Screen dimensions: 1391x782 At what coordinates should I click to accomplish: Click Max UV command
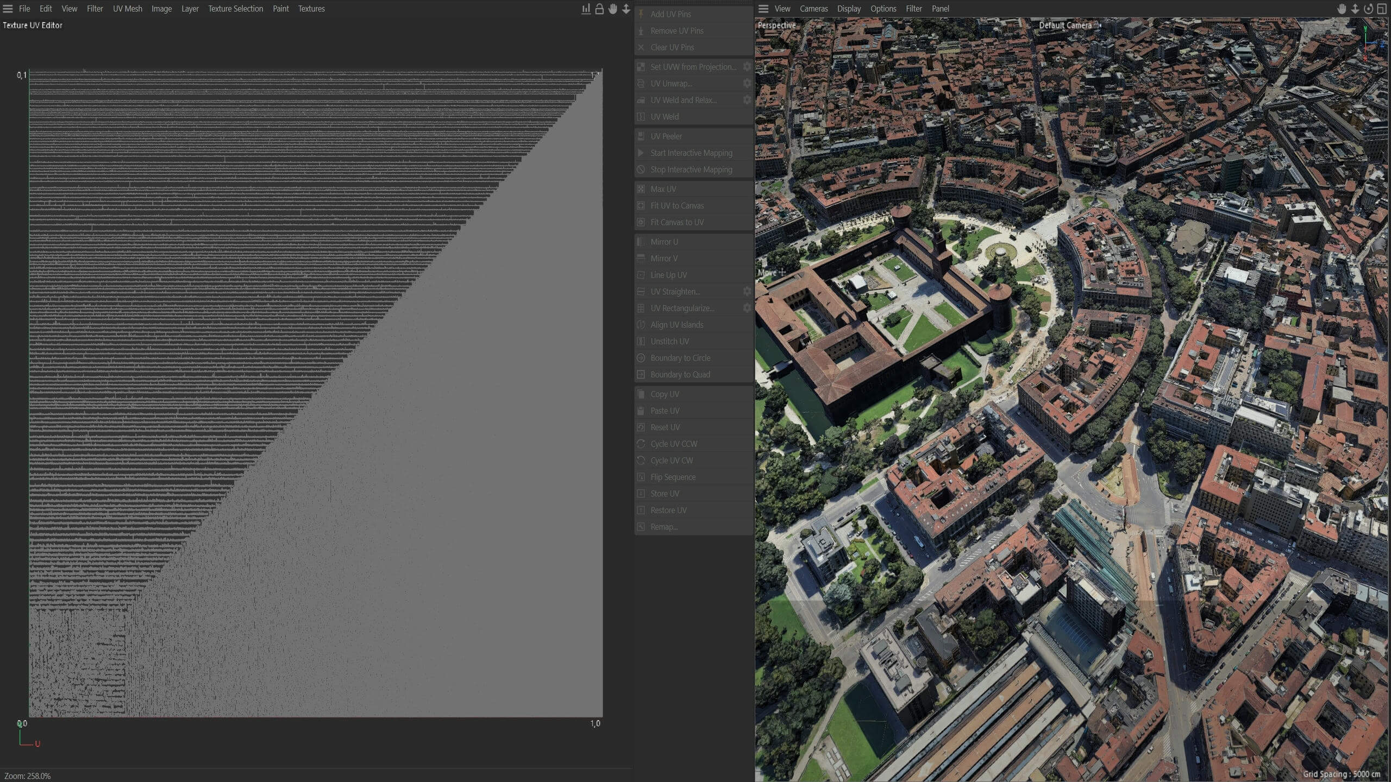pyautogui.click(x=693, y=189)
